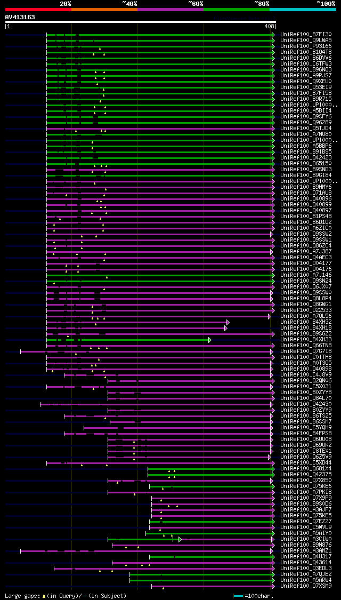Image resolution: width=341 pixels, height=600 pixels.
Task: Click UniRef100_O65150 label
Action: pyautogui.click(x=306, y=163)
